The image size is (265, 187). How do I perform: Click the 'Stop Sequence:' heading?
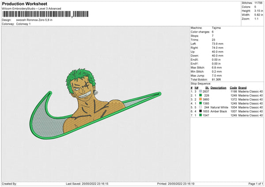[x=201, y=84]
